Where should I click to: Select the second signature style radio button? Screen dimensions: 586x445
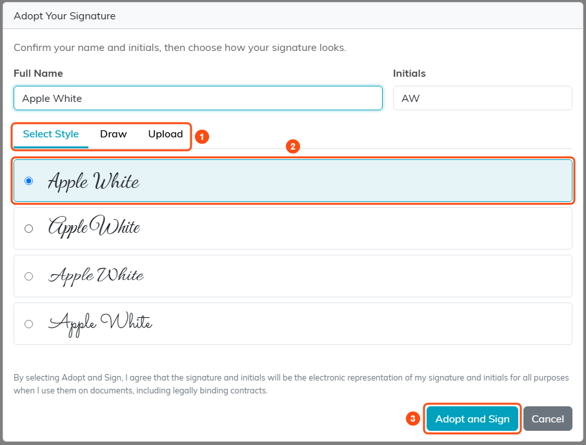click(x=29, y=228)
